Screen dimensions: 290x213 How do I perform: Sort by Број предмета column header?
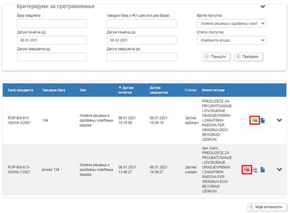21,90
